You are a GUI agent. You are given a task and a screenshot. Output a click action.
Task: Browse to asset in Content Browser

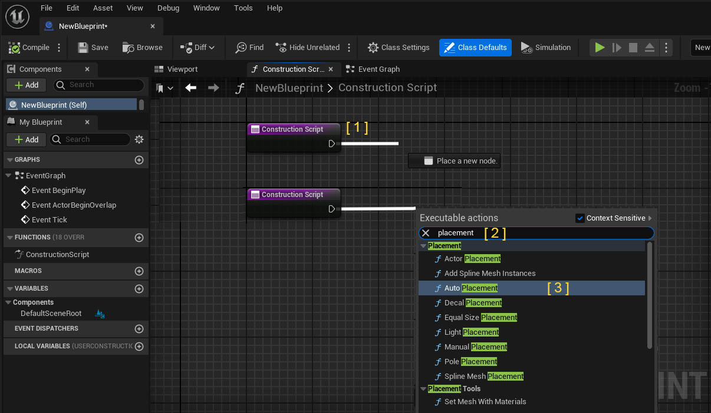click(143, 48)
